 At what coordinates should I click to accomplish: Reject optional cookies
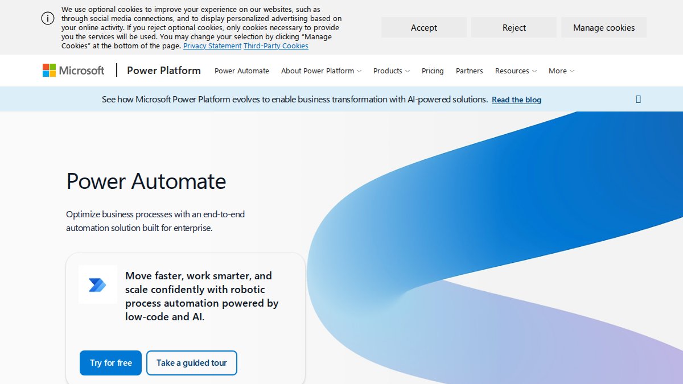tap(514, 27)
